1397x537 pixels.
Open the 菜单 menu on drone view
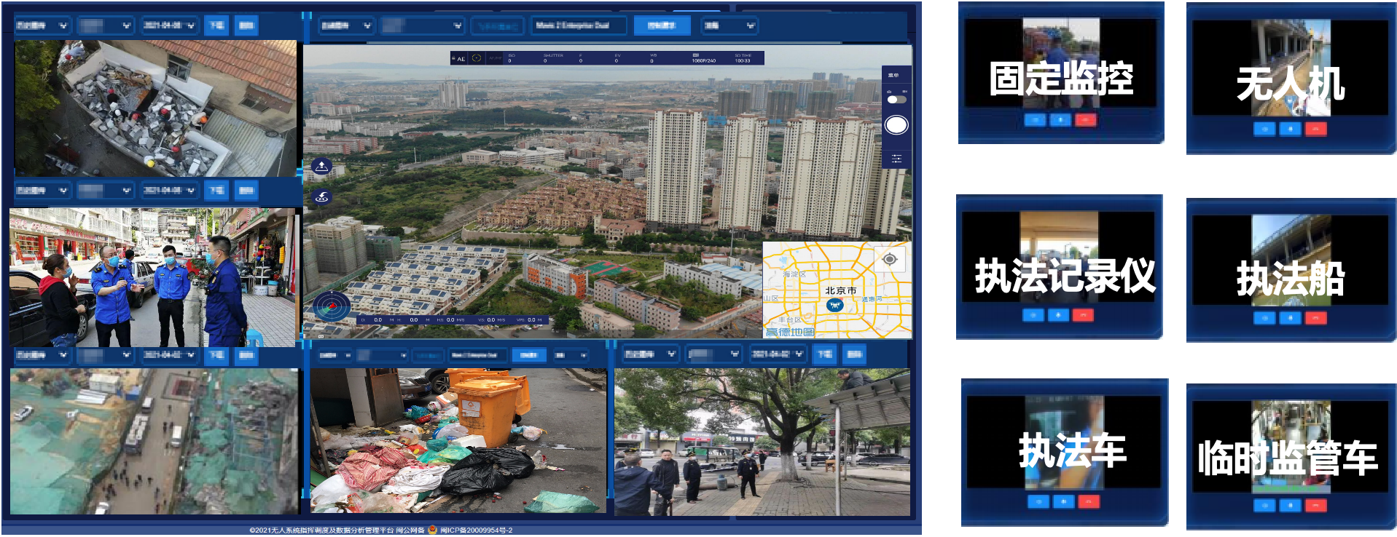[893, 76]
